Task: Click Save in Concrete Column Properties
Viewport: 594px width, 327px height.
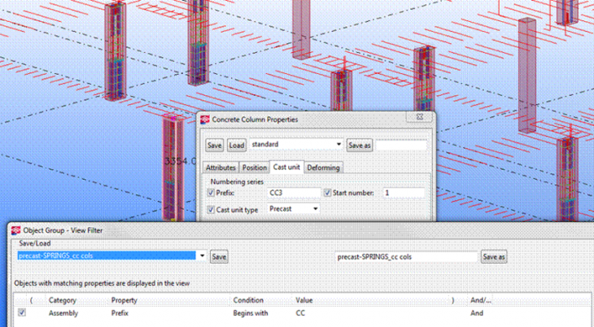Action: pos(214,145)
